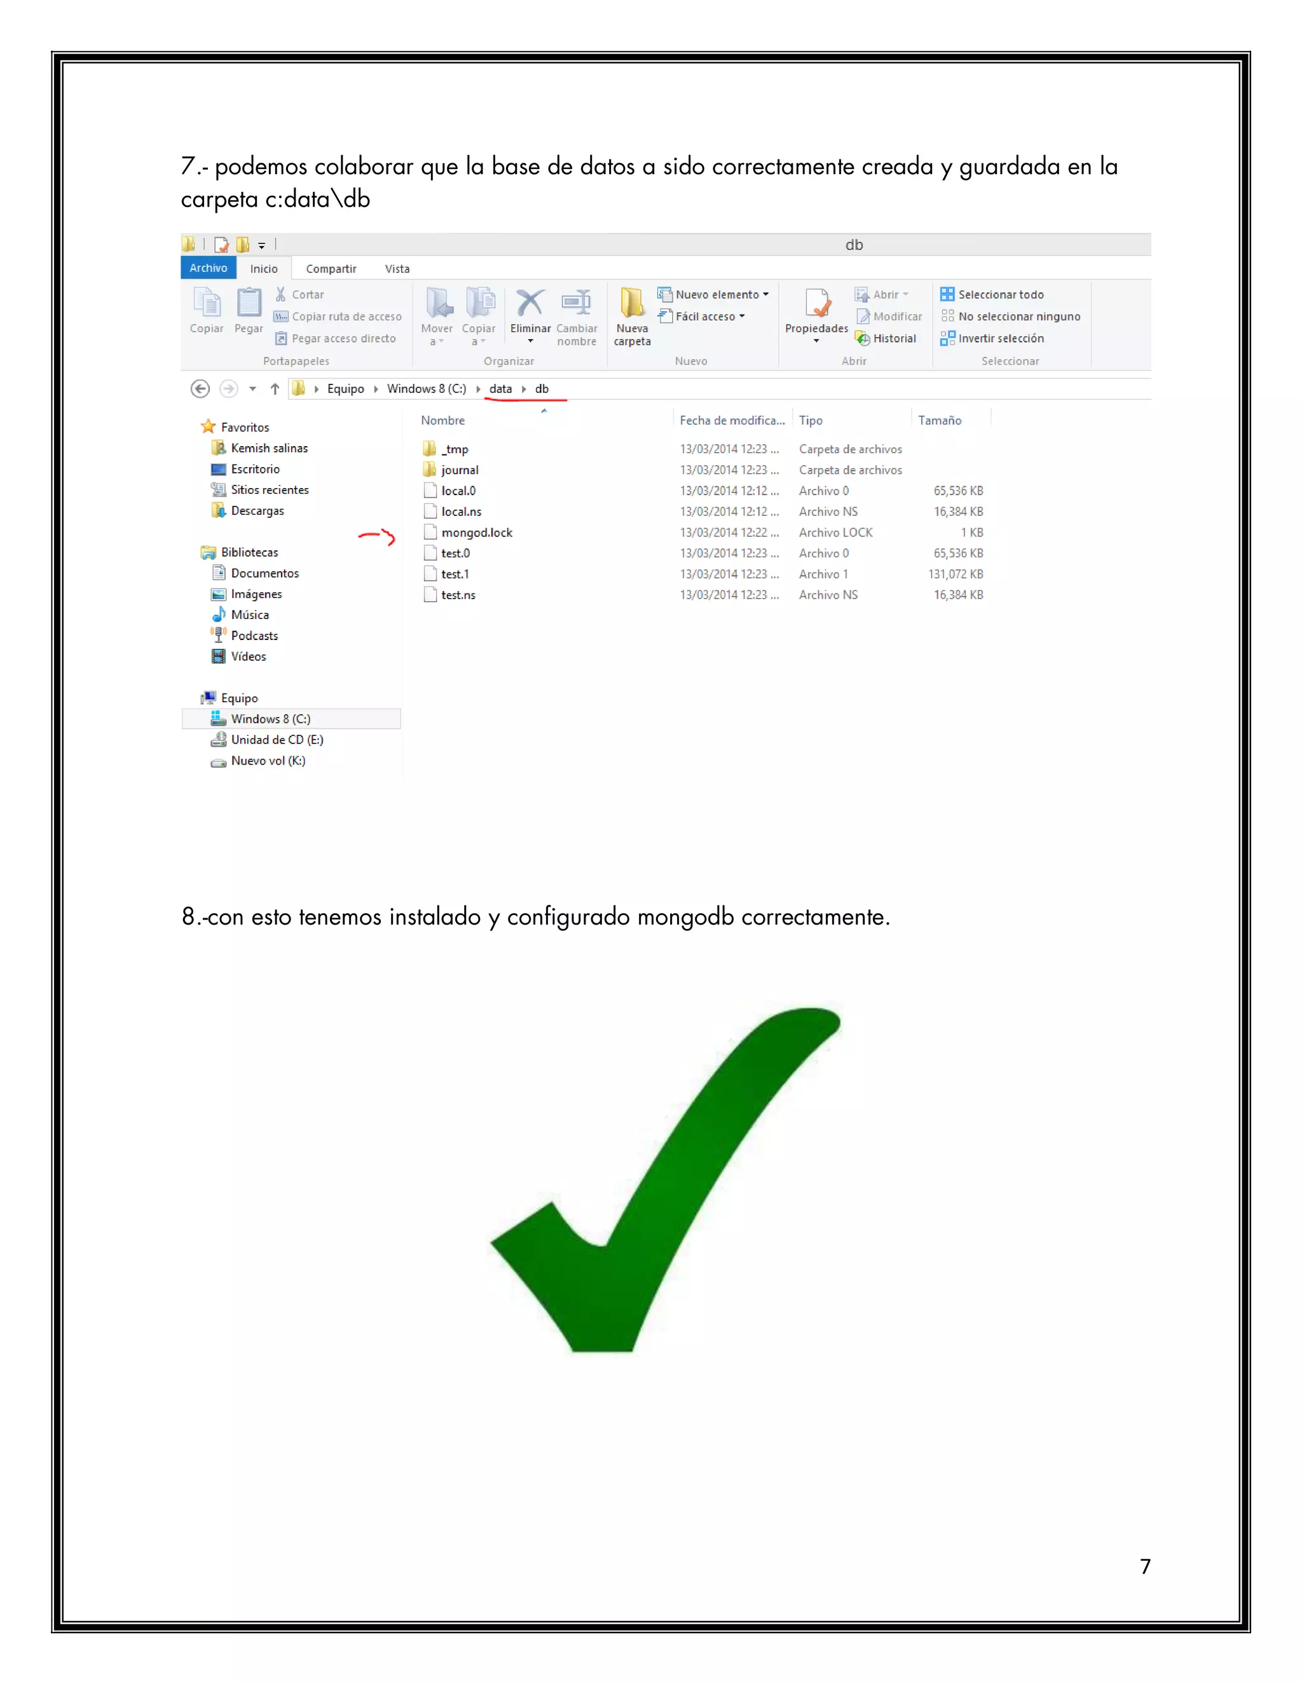This screenshot has width=1302, height=1684.
Task: Open recent locations dropdown arrow
Action: pos(252,389)
